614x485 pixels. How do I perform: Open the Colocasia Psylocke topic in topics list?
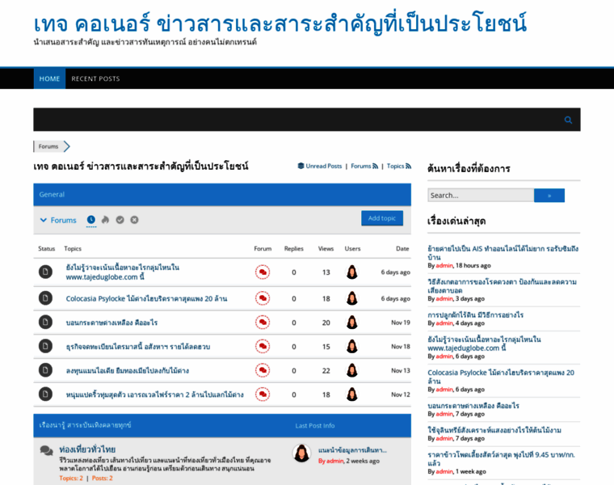(x=146, y=298)
